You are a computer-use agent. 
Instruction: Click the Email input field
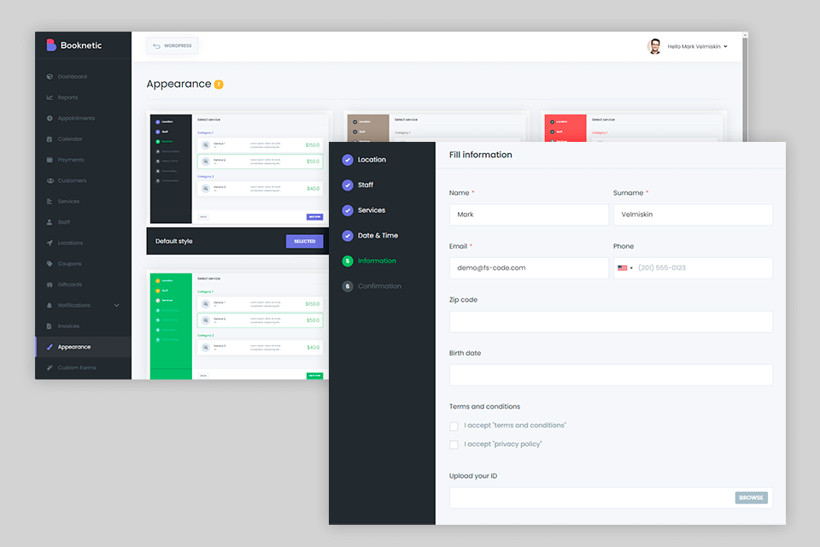pos(529,268)
